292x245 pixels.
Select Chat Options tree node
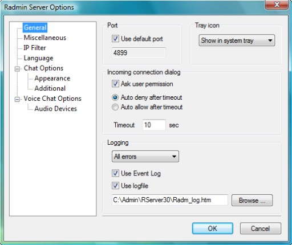click(x=43, y=68)
